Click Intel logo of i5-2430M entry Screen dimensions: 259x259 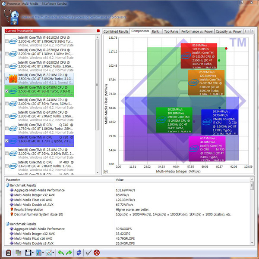coord(13,104)
